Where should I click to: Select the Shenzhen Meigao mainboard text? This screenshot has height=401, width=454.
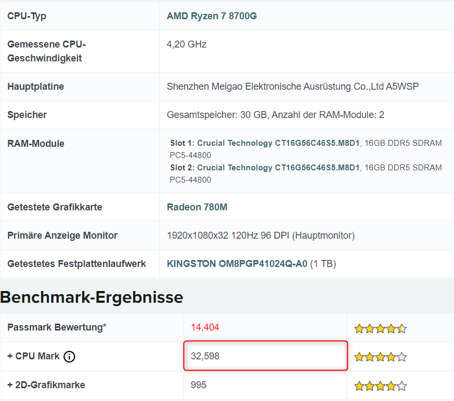pos(293,87)
